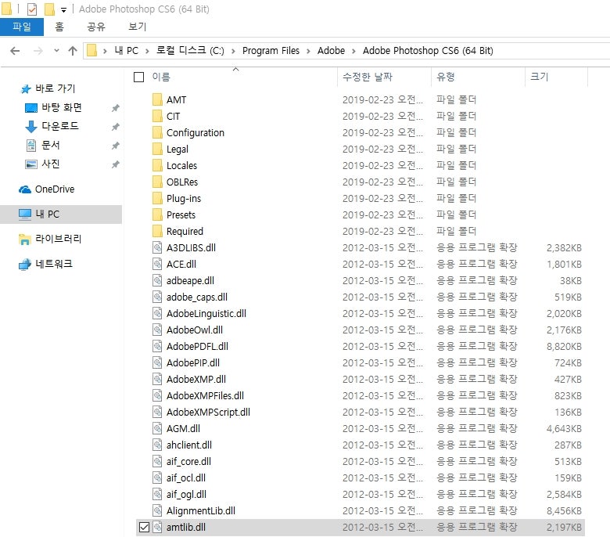This screenshot has width=610, height=537.
Task: Click the Configuration folder icon
Action: pos(157,132)
